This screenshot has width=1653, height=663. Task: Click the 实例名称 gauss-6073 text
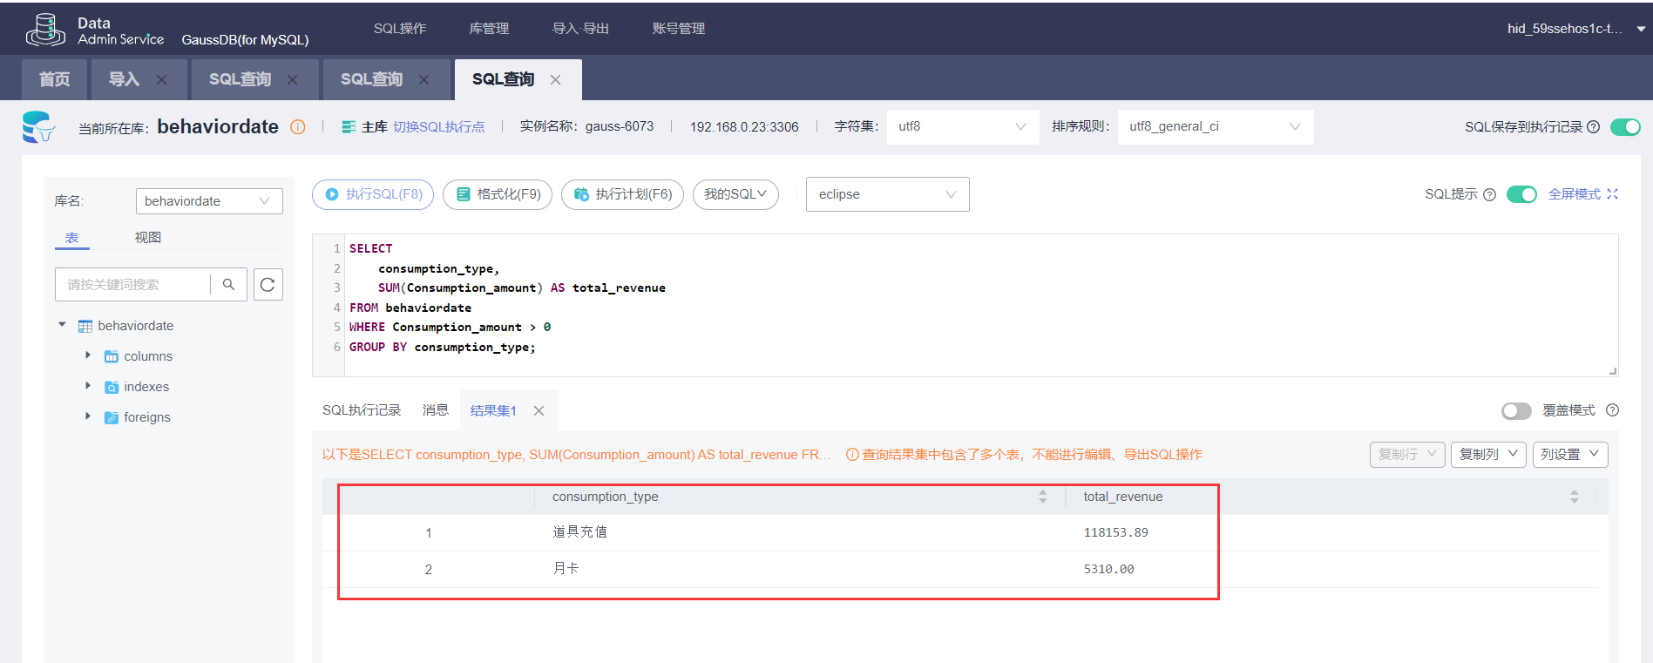[x=586, y=126]
